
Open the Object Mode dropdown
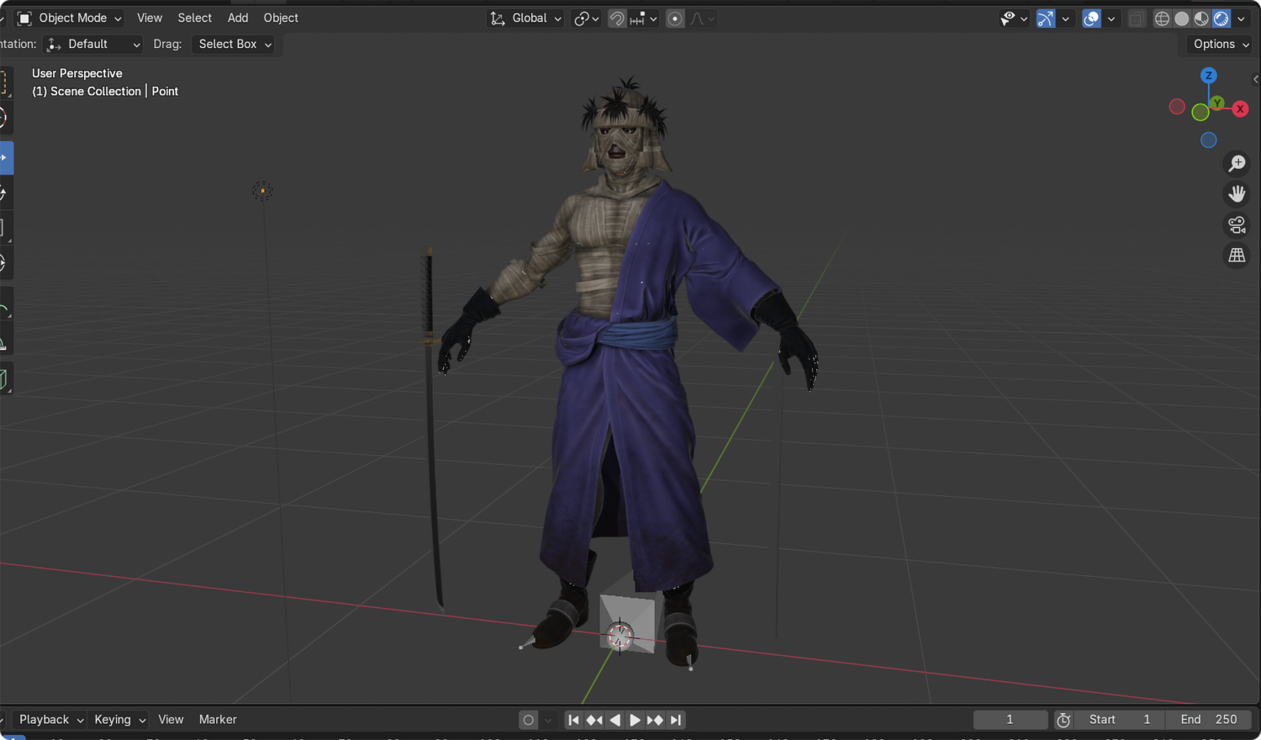pos(71,18)
